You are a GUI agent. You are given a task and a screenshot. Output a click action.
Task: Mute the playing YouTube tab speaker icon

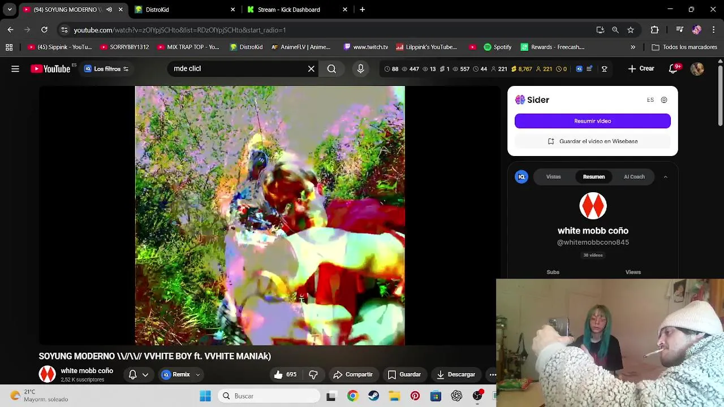109,10
